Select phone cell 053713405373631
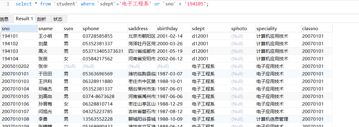359x127 pixels. (x=105, y=51)
